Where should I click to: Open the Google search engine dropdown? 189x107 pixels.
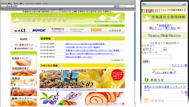pos(120,6)
